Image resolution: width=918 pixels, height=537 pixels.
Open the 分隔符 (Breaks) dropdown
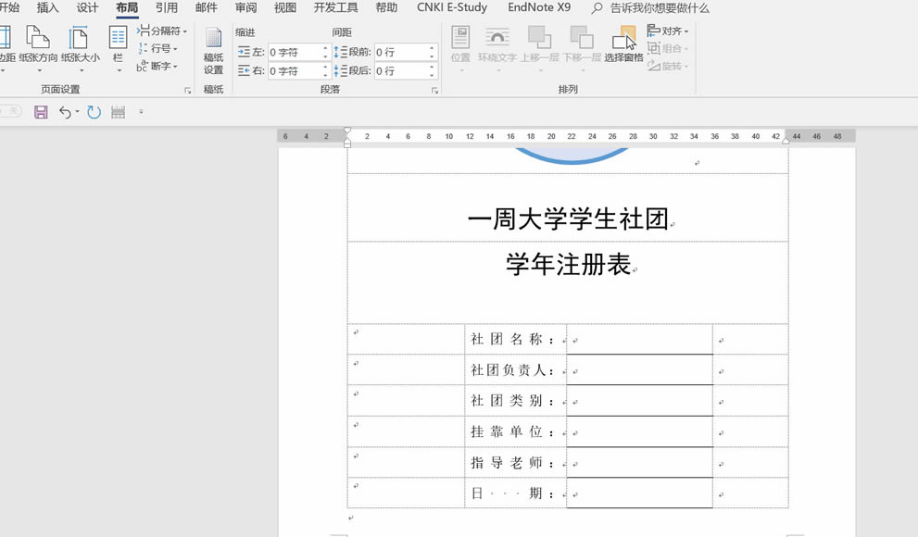(163, 30)
